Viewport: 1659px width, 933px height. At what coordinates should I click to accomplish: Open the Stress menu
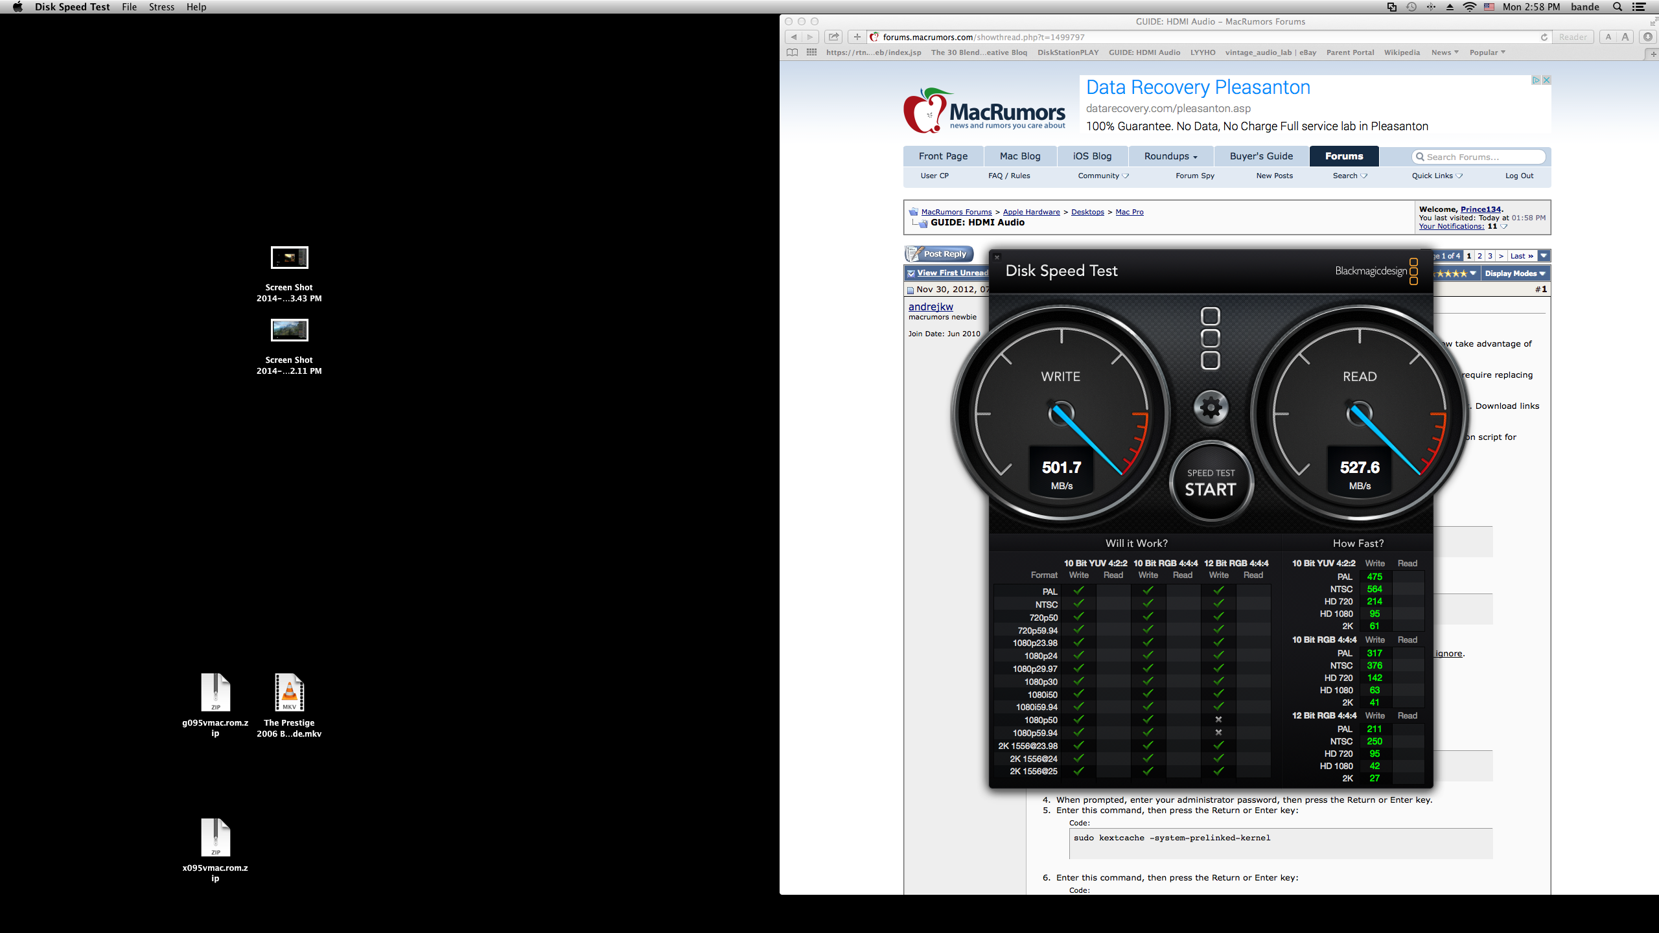(161, 7)
